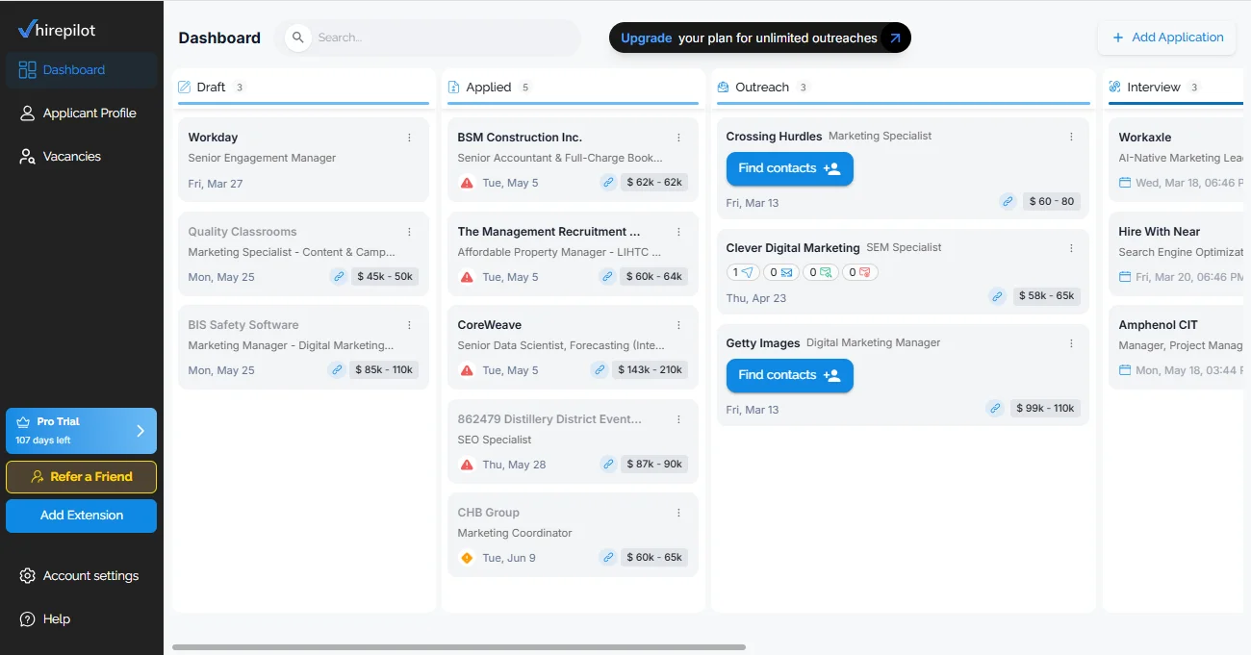Click calendar icon on Hire With Near card

1125,277
